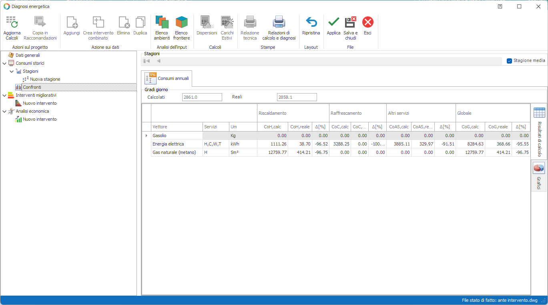Collapse the Interventi migliorativi node
Image resolution: width=548 pixels, height=305 pixels.
tap(4, 95)
